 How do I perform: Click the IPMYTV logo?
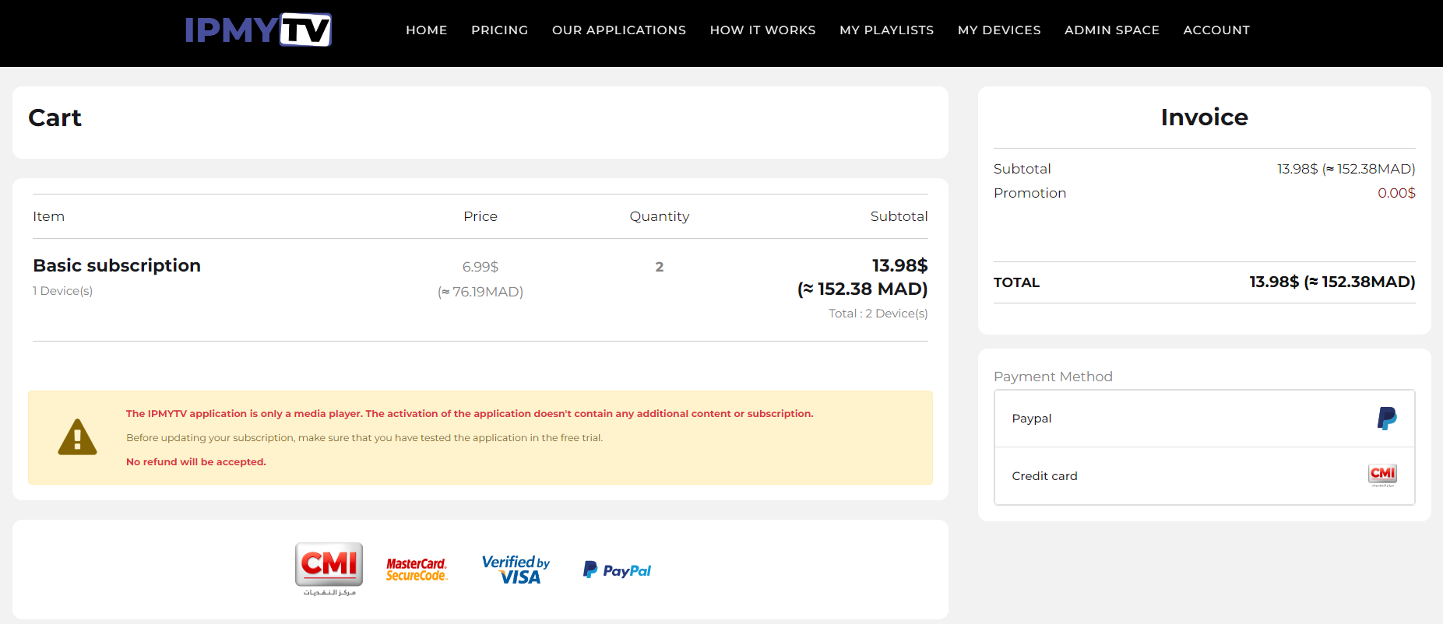click(258, 30)
